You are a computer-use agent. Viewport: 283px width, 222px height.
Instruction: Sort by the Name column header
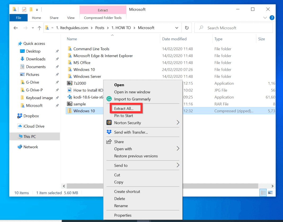72,39
